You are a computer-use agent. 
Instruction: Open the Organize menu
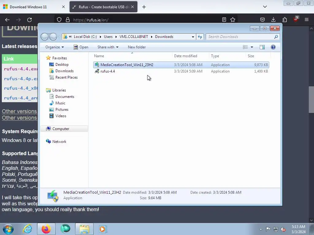(x=55, y=47)
